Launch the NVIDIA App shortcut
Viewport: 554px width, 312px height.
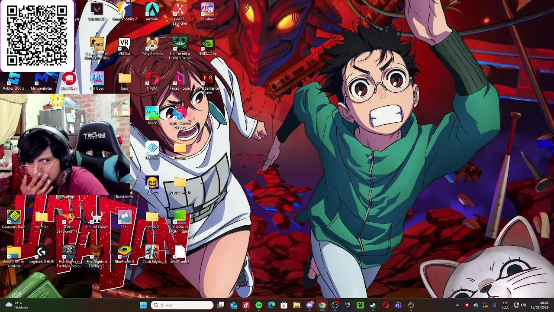coord(208,46)
